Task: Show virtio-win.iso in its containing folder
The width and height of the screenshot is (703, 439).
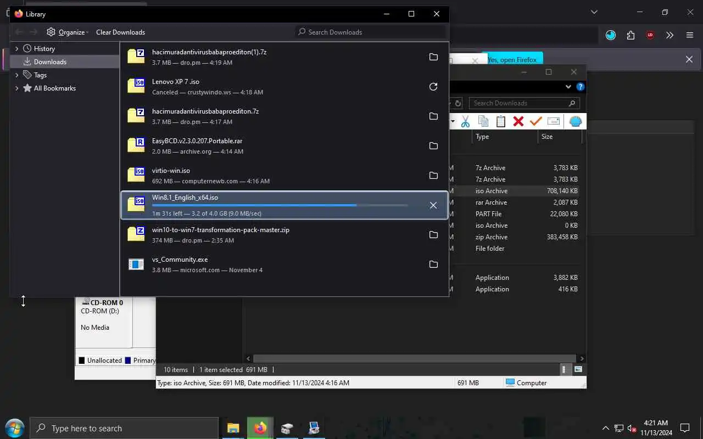Action: point(433,176)
